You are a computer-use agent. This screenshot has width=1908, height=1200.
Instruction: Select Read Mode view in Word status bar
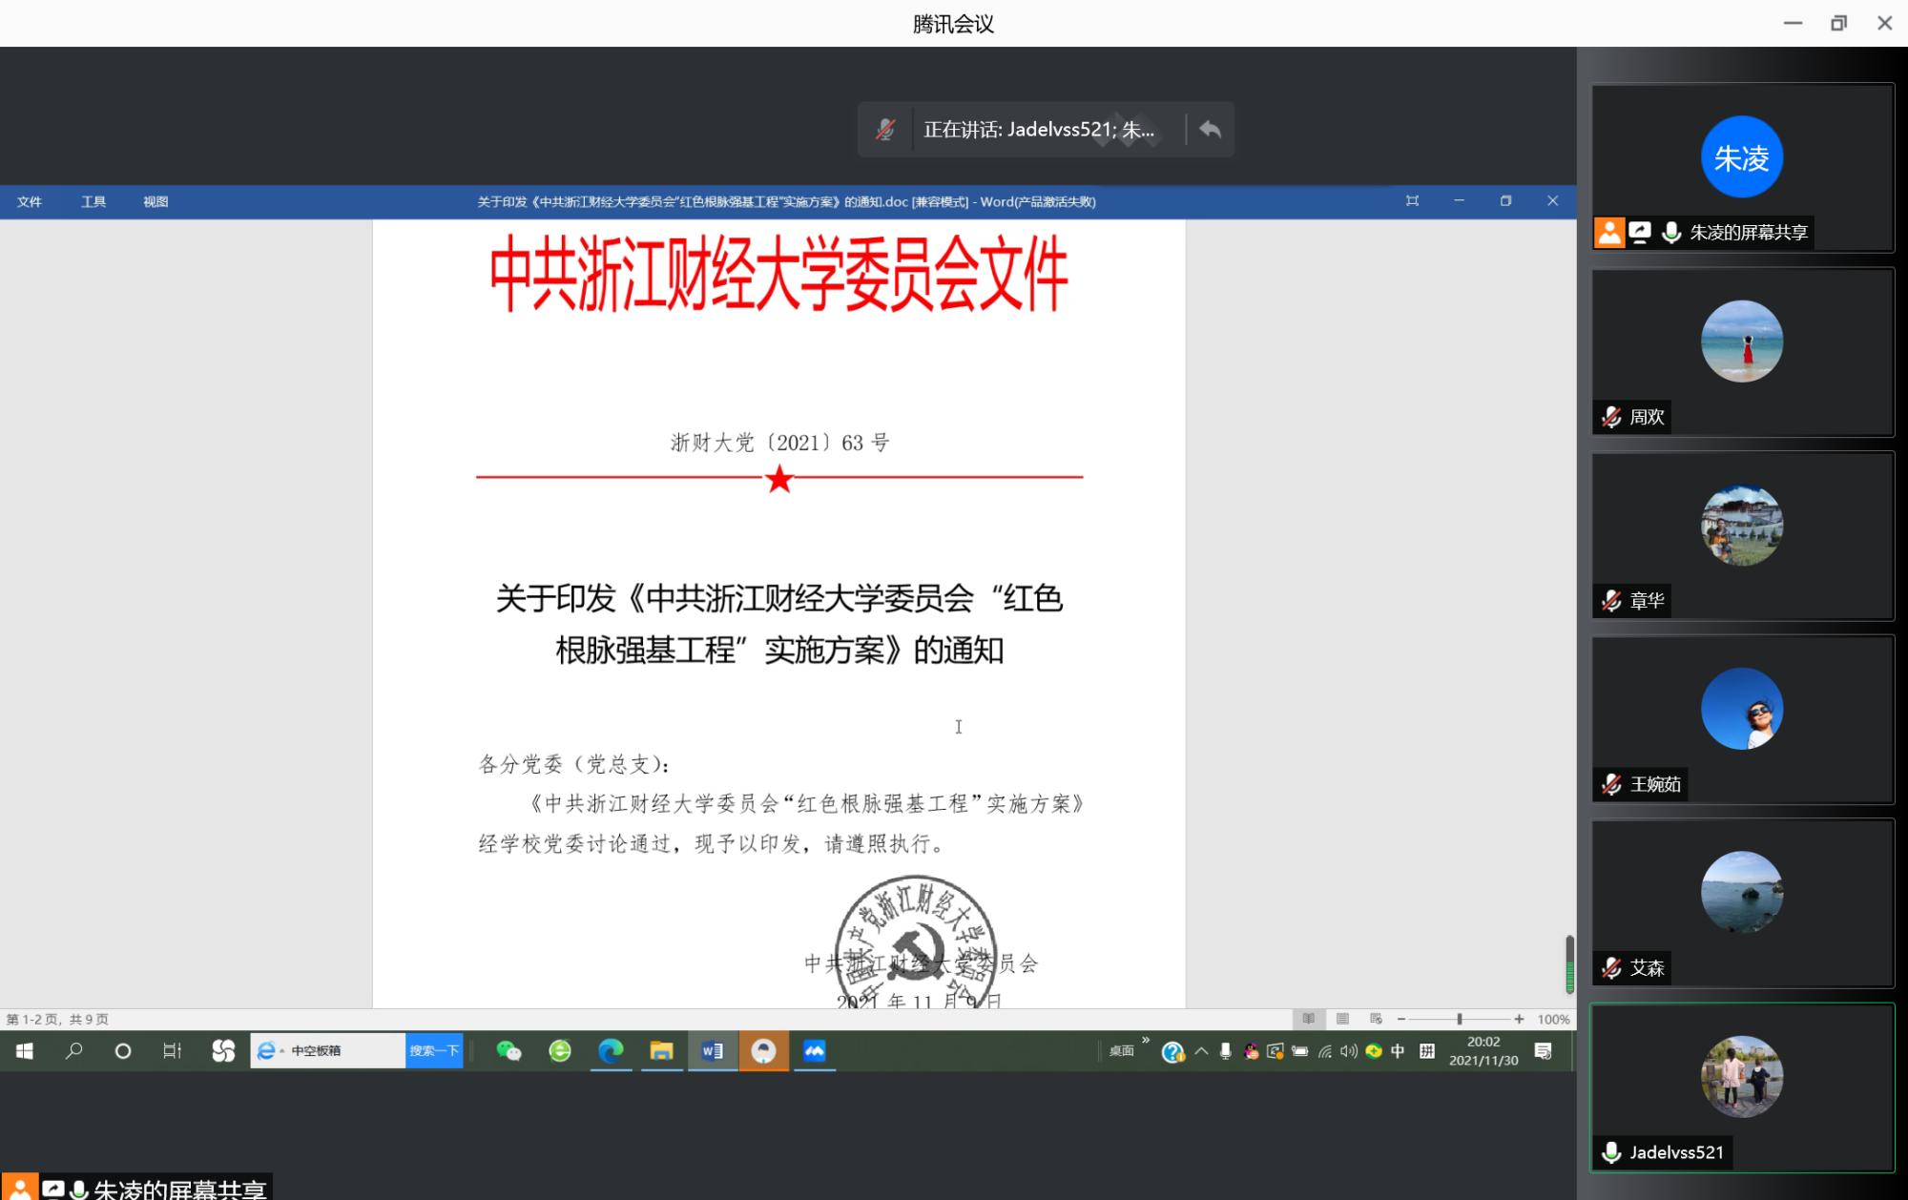[1309, 1019]
